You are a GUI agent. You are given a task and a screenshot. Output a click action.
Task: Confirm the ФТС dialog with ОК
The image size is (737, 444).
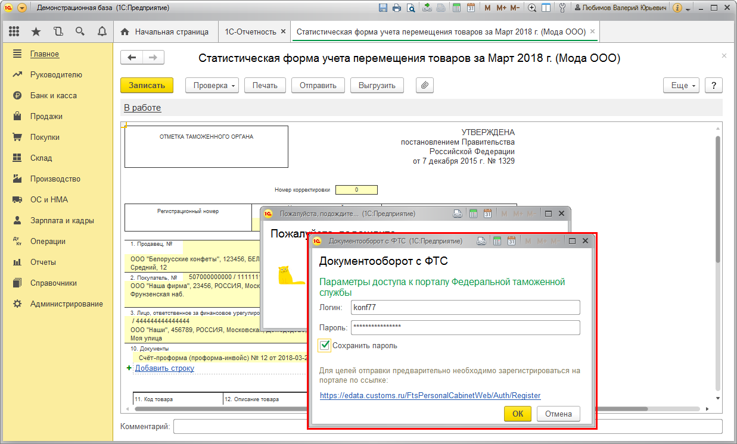point(518,414)
